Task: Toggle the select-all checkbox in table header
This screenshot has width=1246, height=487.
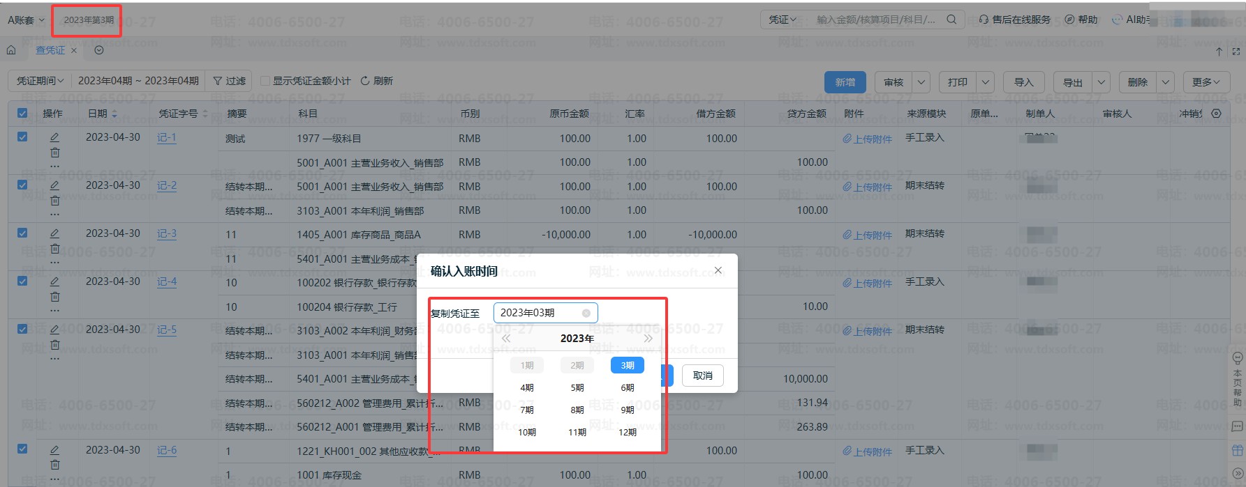Action: (x=22, y=114)
